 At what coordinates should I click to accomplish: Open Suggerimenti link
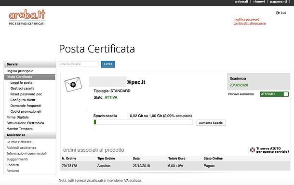pyautogui.click(x=17, y=159)
